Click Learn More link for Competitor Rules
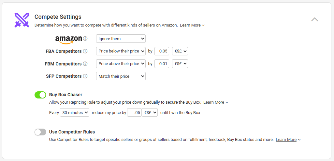 tap(286, 140)
